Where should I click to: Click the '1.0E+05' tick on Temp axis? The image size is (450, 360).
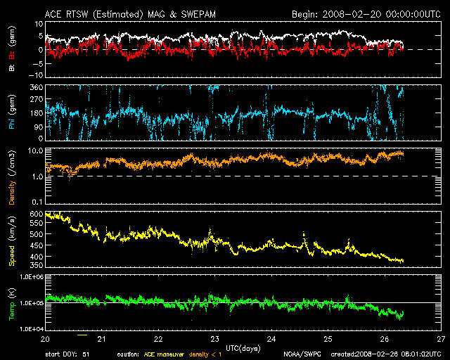tap(32, 303)
